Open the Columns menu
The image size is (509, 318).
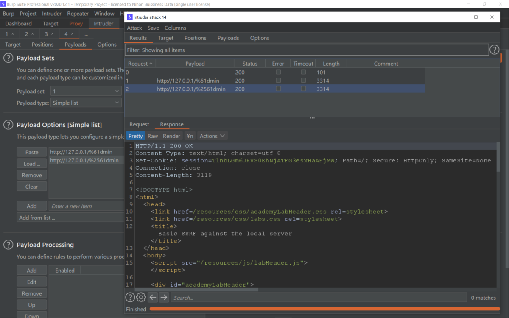[175, 28]
